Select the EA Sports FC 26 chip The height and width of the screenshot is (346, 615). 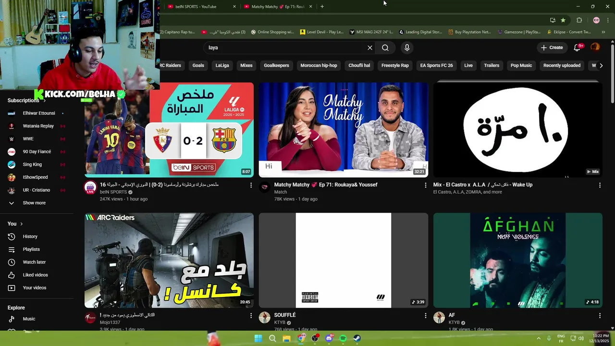click(x=436, y=65)
